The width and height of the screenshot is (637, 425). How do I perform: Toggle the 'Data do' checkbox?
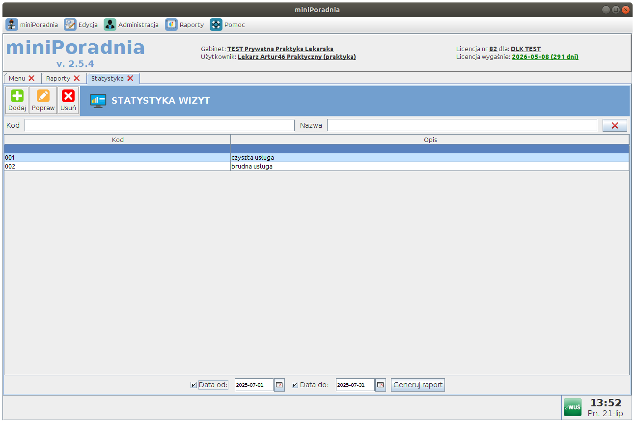point(295,385)
